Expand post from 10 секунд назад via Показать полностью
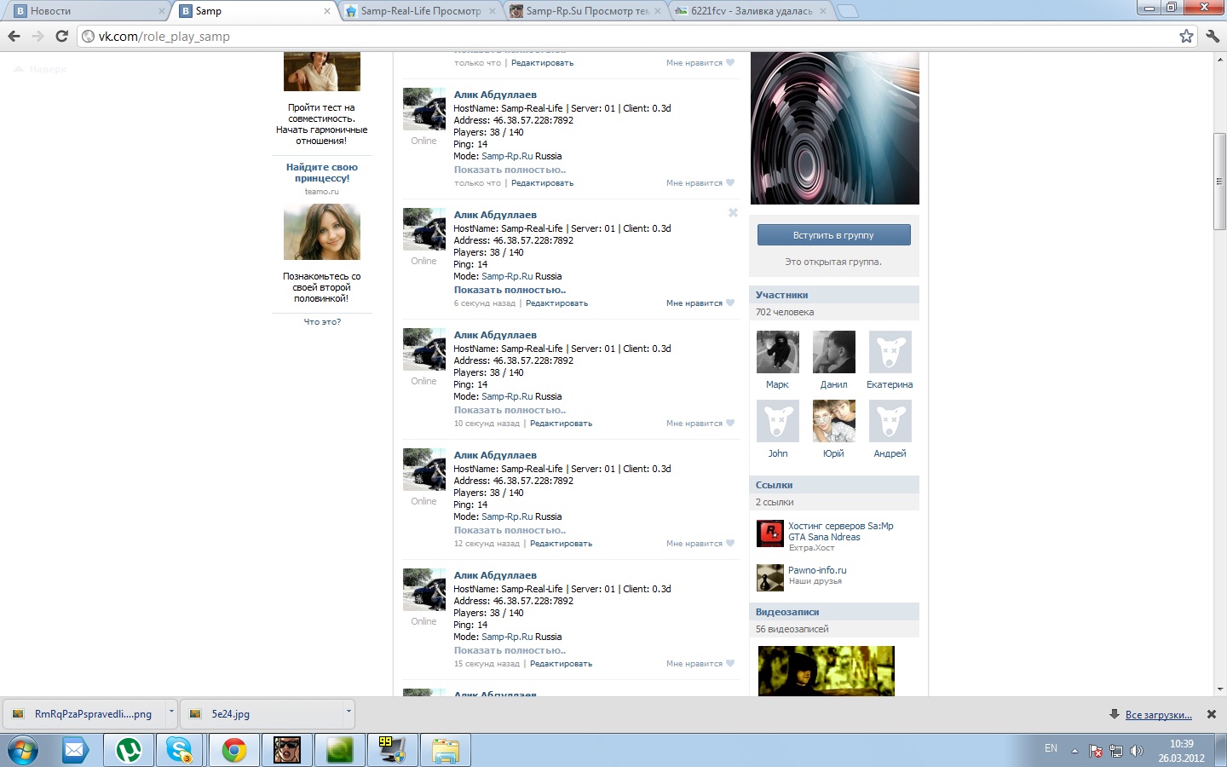The image size is (1227, 767). pyautogui.click(x=510, y=410)
